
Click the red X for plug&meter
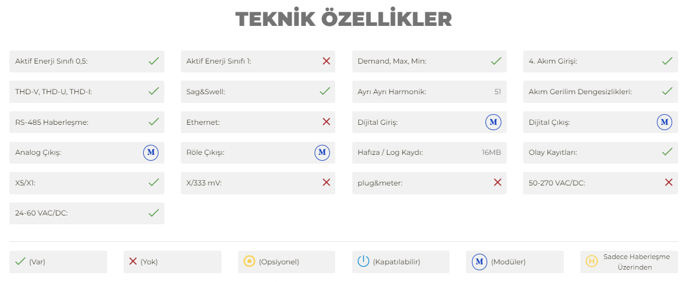[x=497, y=182]
